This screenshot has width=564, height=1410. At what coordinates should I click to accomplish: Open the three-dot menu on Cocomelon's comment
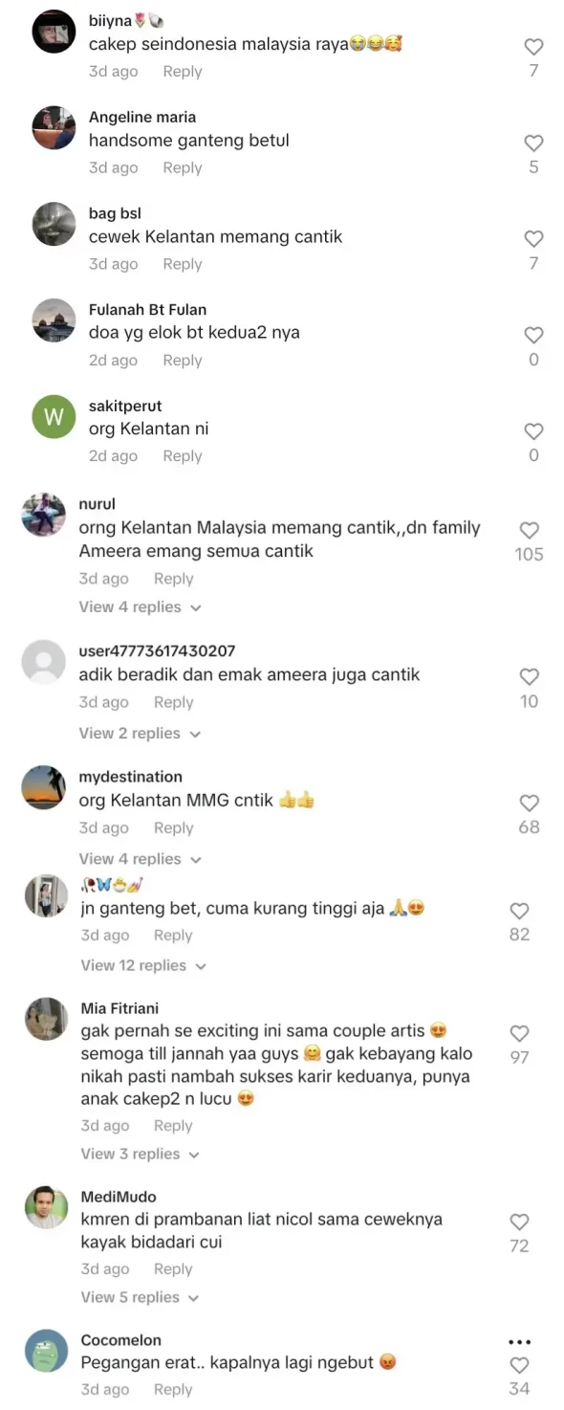520,1341
